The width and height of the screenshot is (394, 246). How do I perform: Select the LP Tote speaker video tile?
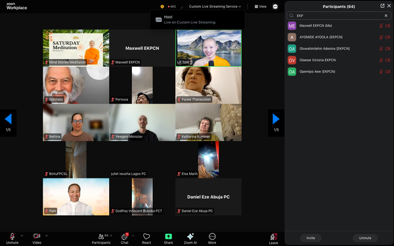coord(209,48)
